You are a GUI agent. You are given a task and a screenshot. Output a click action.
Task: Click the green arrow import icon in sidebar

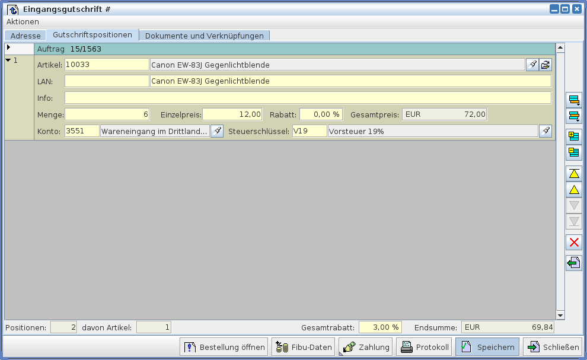[x=573, y=263]
